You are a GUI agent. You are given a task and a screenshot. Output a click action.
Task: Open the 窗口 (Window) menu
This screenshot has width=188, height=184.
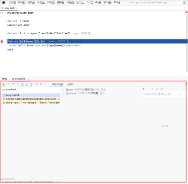point(107,2)
